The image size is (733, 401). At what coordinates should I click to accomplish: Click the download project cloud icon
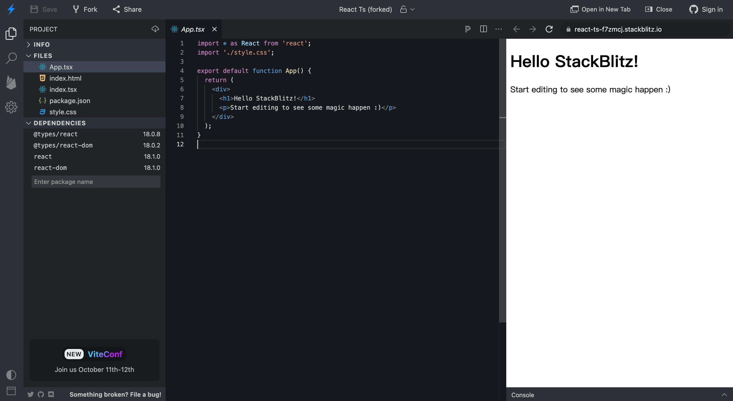(x=155, y=29)
